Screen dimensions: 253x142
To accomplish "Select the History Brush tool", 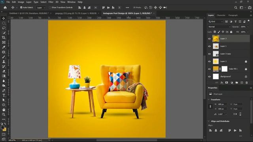I will coord(4,66).
